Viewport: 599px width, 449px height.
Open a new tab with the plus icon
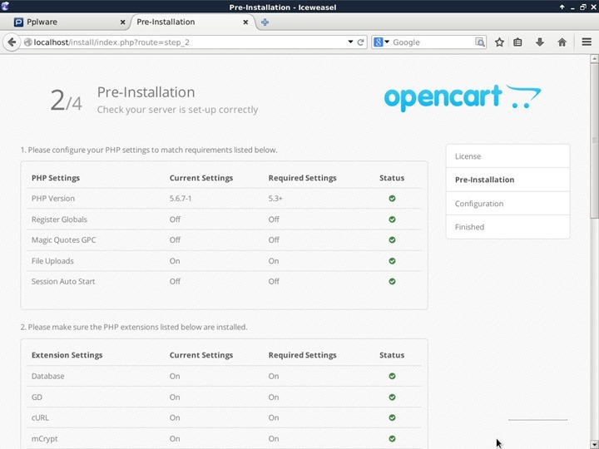(x=265, y=22)
